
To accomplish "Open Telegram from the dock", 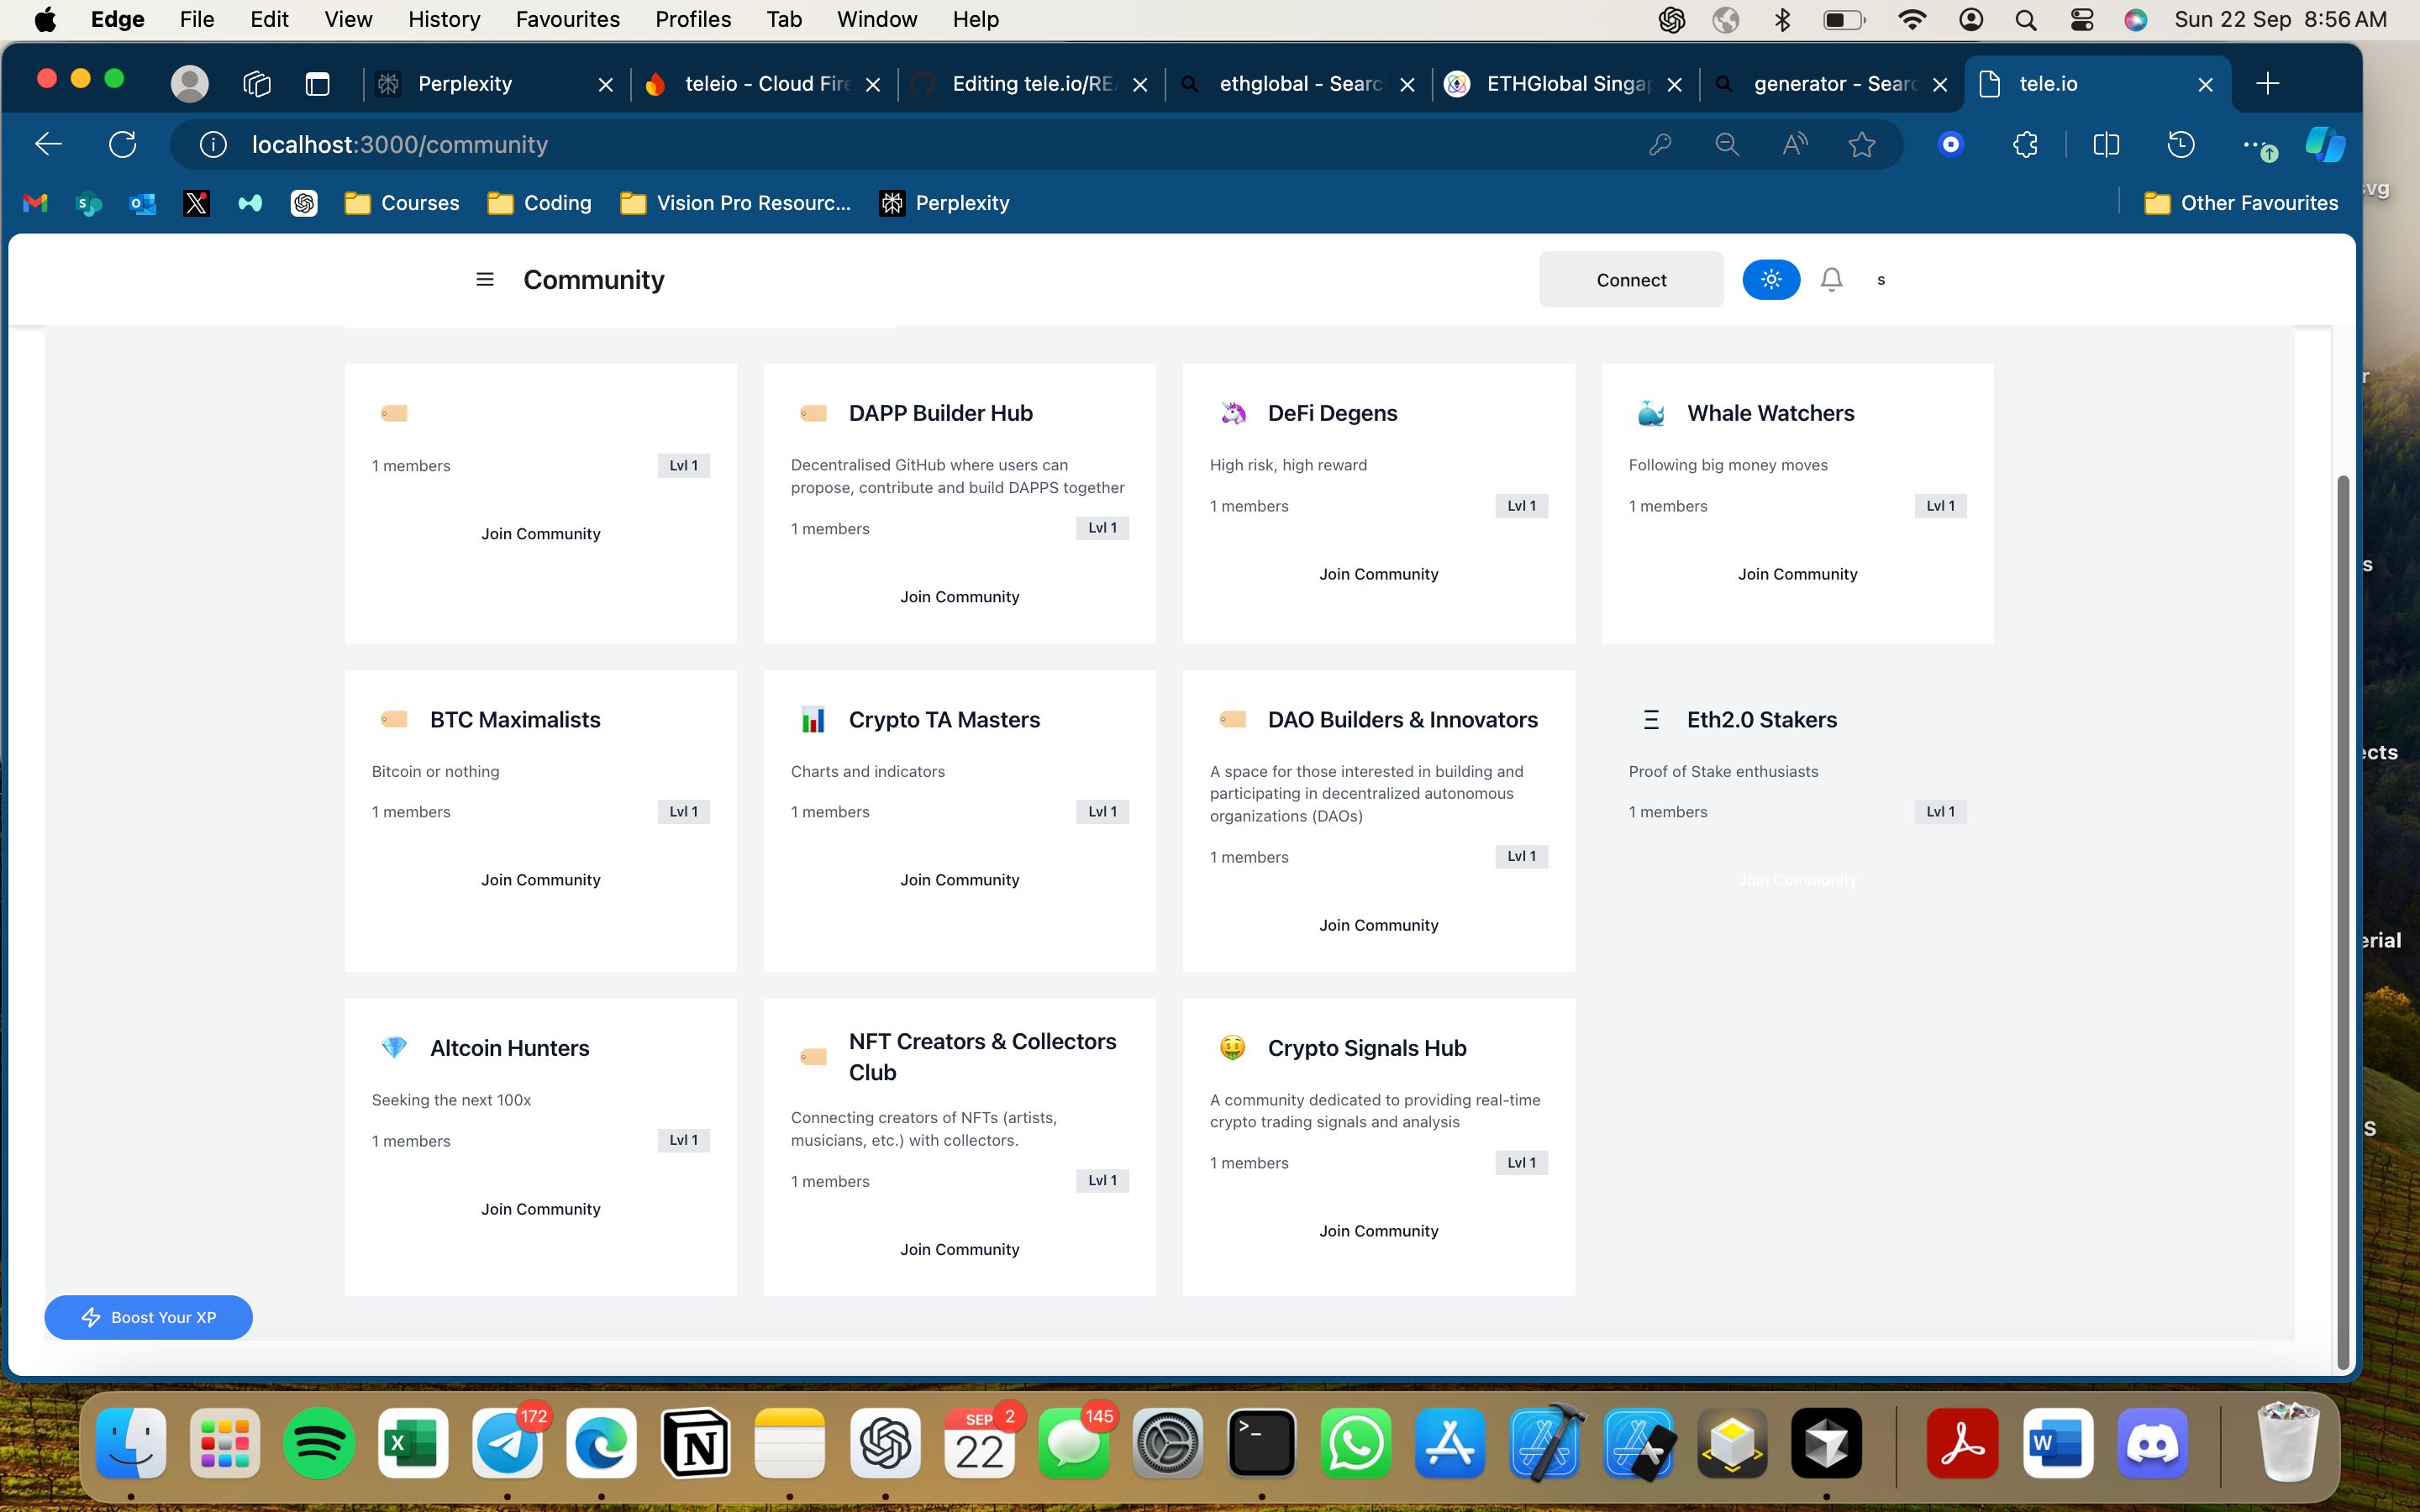I will click(x=507, y=1443).
